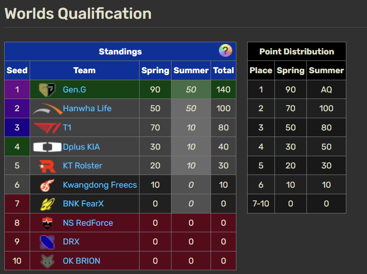This screenshot has width=367, height=274.
Task: Click the red T1 team logo
Action: 47,128
